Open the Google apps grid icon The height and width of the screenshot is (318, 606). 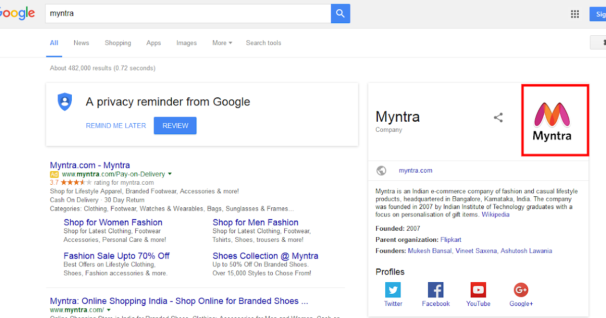[x=575, y=14]
